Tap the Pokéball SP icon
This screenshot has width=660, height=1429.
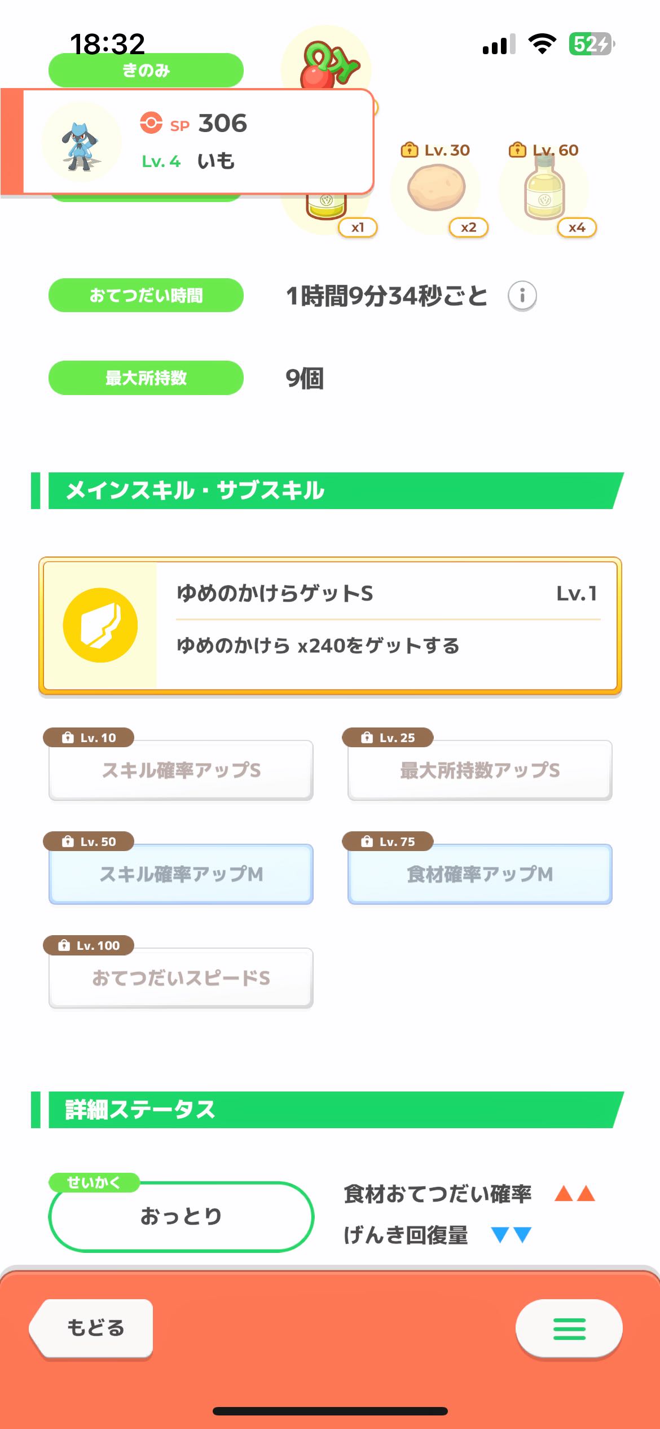click(151, 122)
